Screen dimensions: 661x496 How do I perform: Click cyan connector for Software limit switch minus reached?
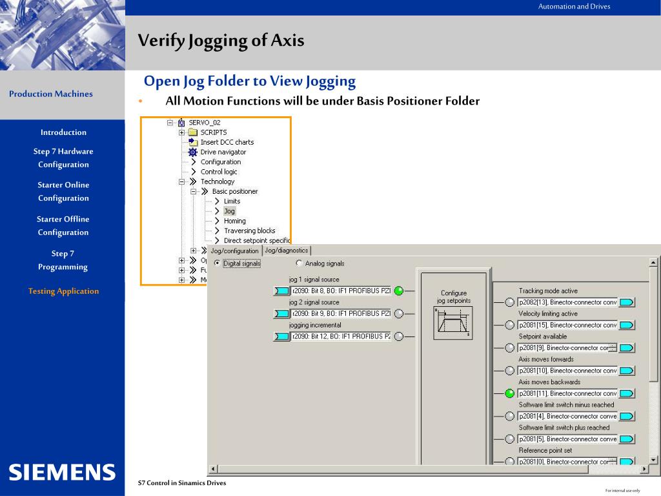(x=627, y=417)
